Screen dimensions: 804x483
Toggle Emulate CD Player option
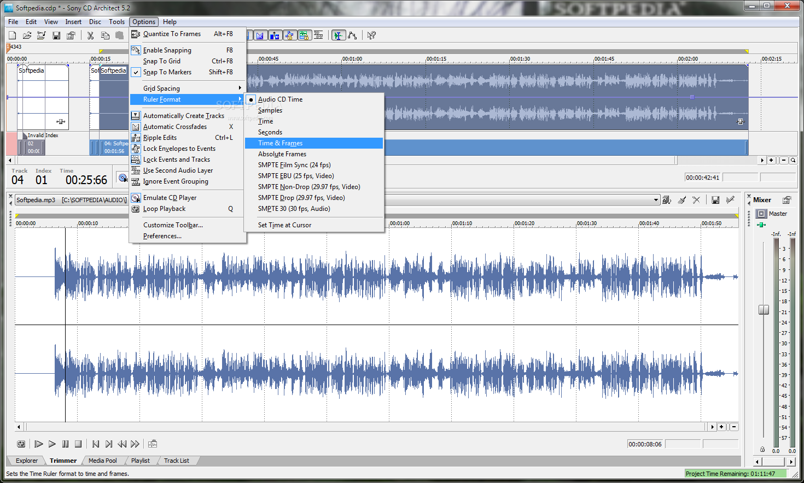click(188, 198)
